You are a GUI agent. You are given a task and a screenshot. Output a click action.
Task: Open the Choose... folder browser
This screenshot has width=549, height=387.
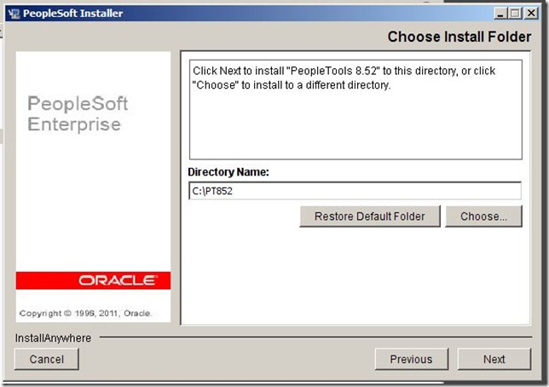(483, 217)
